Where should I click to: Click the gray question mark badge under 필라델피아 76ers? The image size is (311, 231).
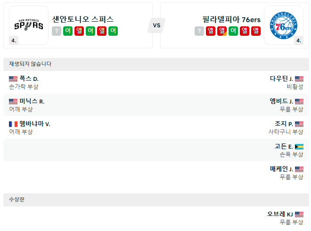coord(199,31)
